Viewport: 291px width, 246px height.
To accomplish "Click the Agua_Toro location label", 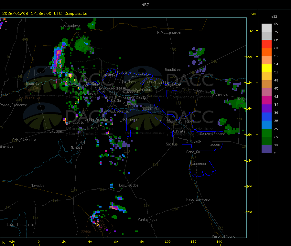I will (35, 83).
